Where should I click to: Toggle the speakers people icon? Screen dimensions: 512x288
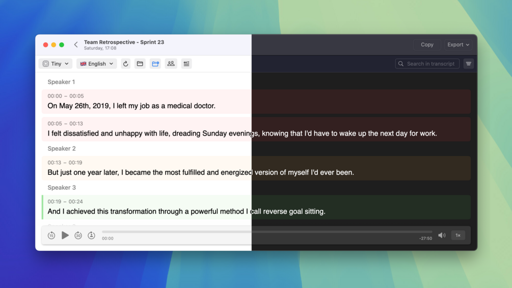point(171,64)
